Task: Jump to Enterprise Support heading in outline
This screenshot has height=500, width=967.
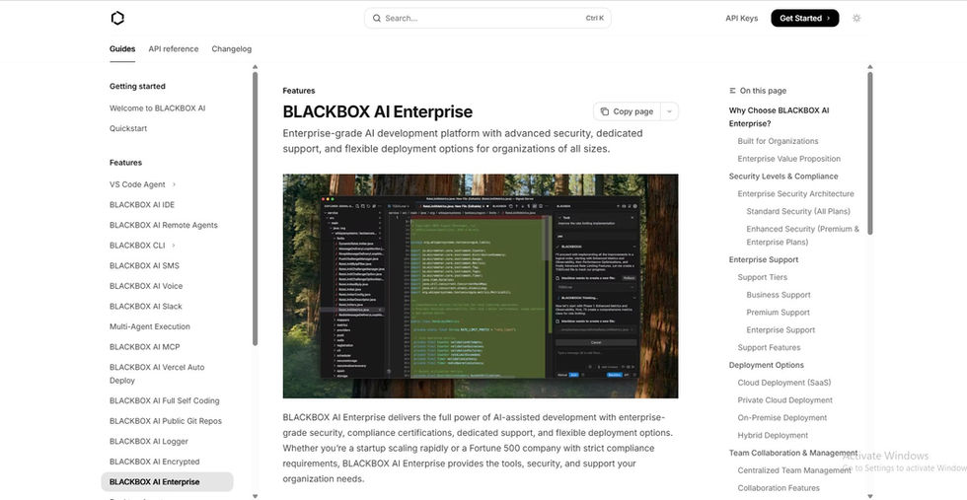Action: click(764, 259)
